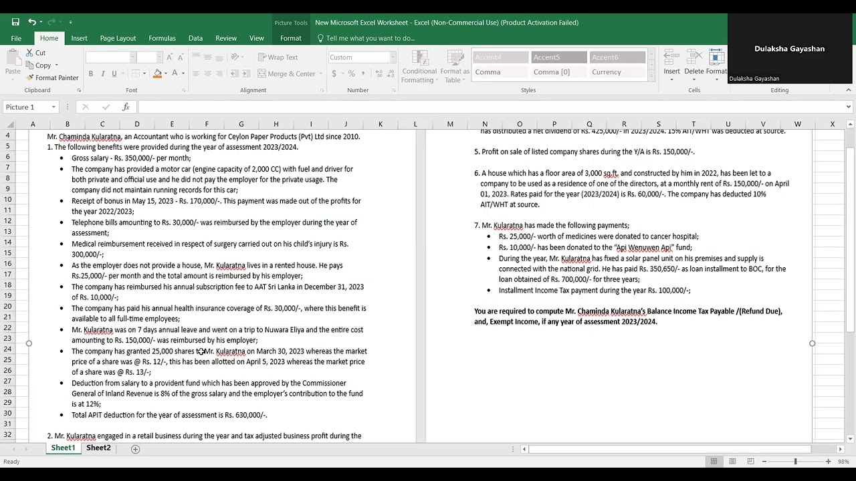Viewport: 856px width, 481px height.
Task: Switch to the Insert ribbon tab
Action: (79, 38)
